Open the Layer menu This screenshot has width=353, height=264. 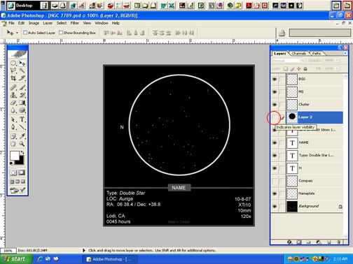click(48, 23)
